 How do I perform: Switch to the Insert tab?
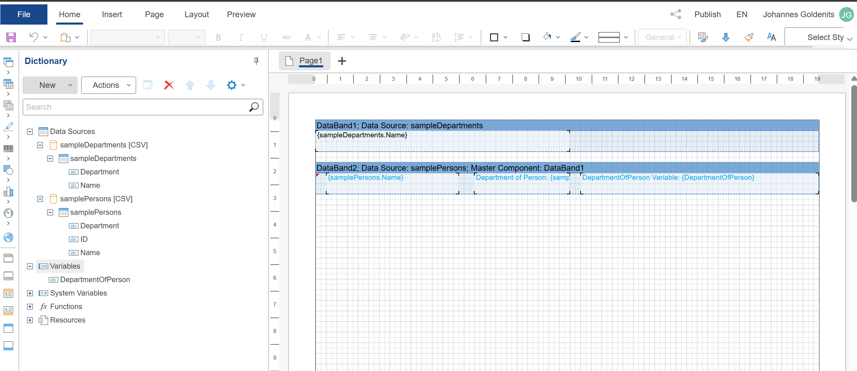click(x=112, y=14)
